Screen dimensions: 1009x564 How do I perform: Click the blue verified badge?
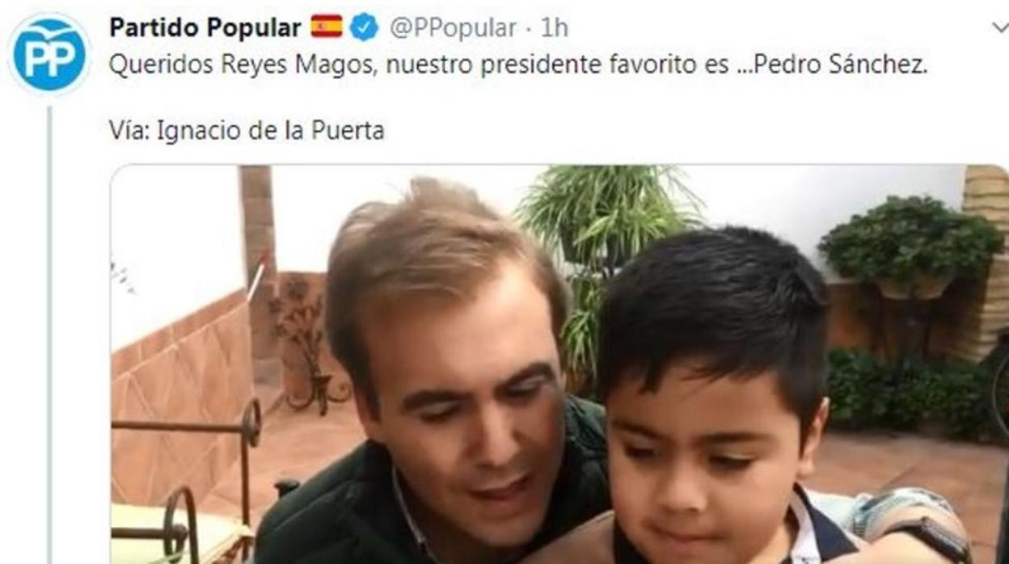click(x=365, y=27)
